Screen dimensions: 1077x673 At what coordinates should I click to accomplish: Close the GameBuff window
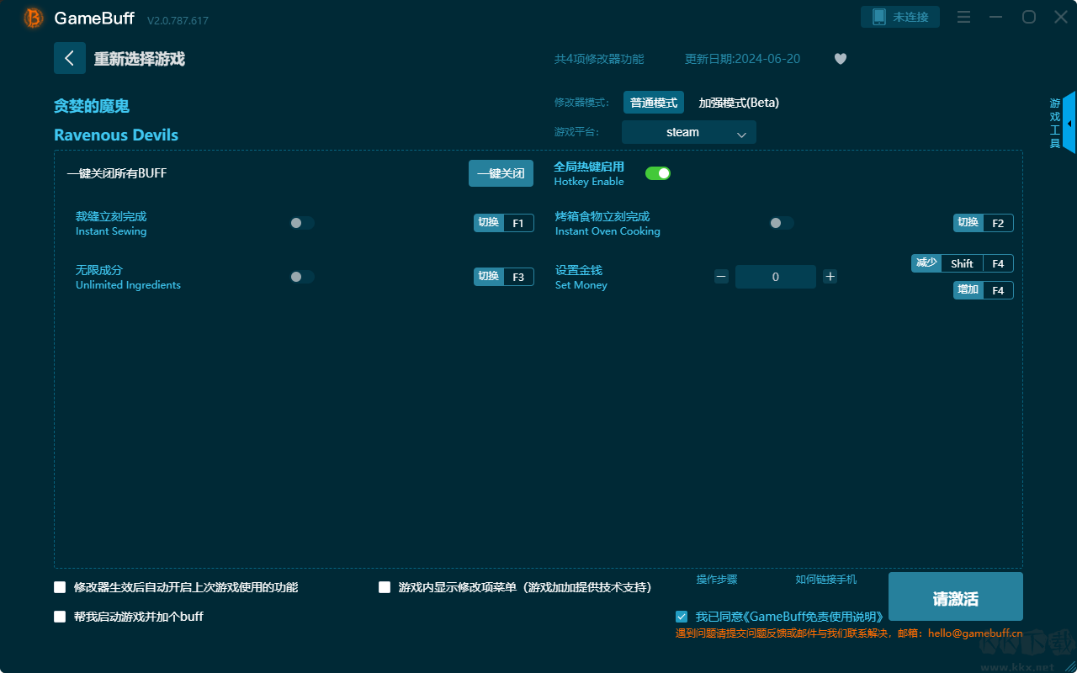point(1060,17)
